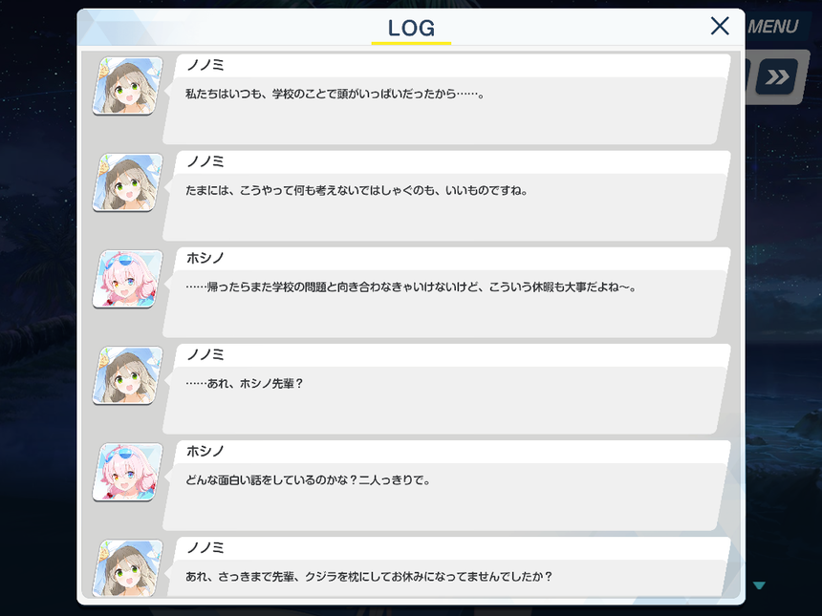This screenshot has width=822, height=616.
Task: Click Nonomi's avatar beside たまには line
Action: click(127, 182)
